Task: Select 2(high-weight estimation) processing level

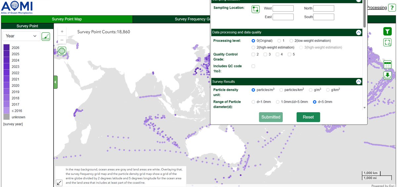Action: click(x=253, y=47)
